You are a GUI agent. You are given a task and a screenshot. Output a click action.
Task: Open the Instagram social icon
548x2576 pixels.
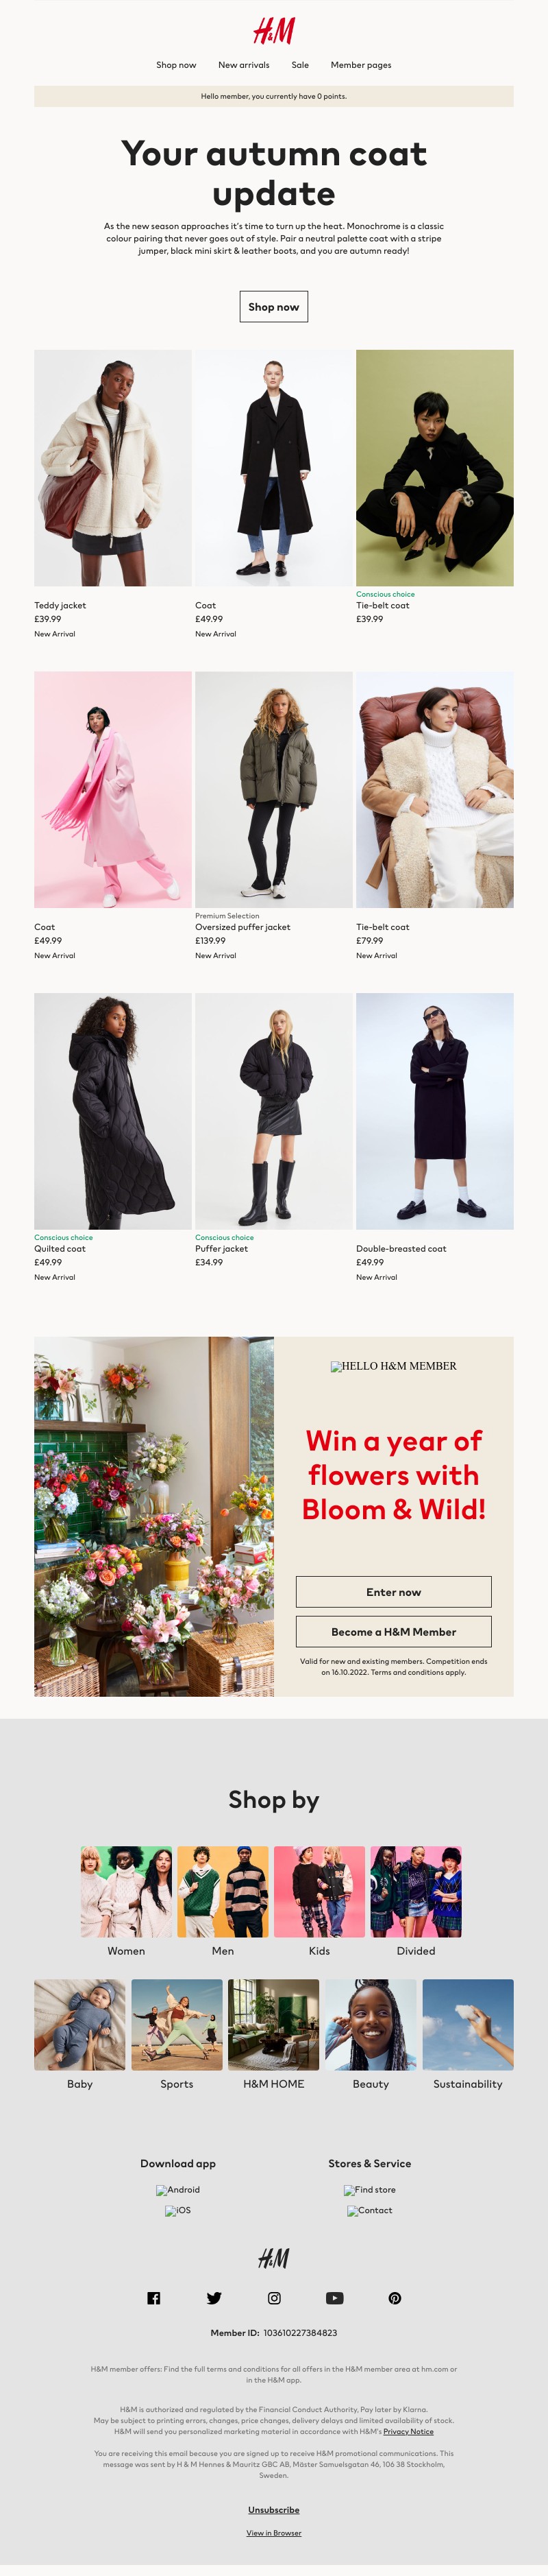(x=275, y=2298)
